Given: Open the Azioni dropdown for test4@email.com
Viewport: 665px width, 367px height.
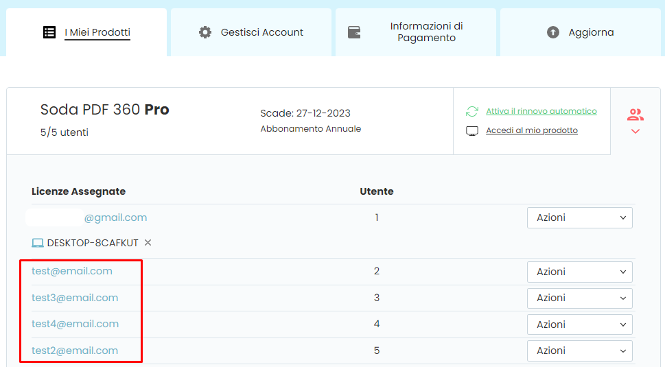Looking at the screenshot, I should (x=580, y=324).
